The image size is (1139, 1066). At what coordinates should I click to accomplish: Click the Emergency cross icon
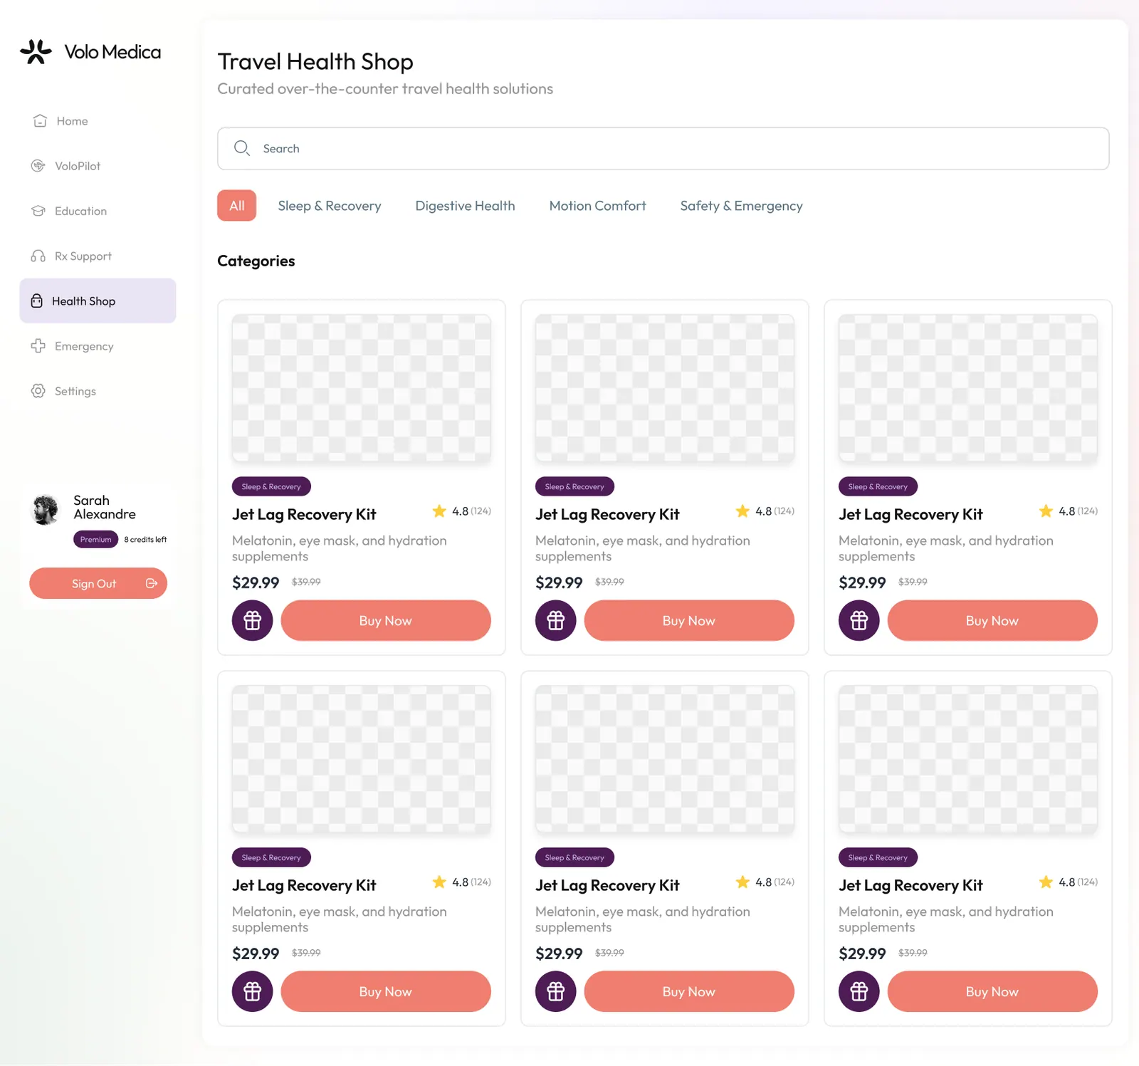coord(38,346)
